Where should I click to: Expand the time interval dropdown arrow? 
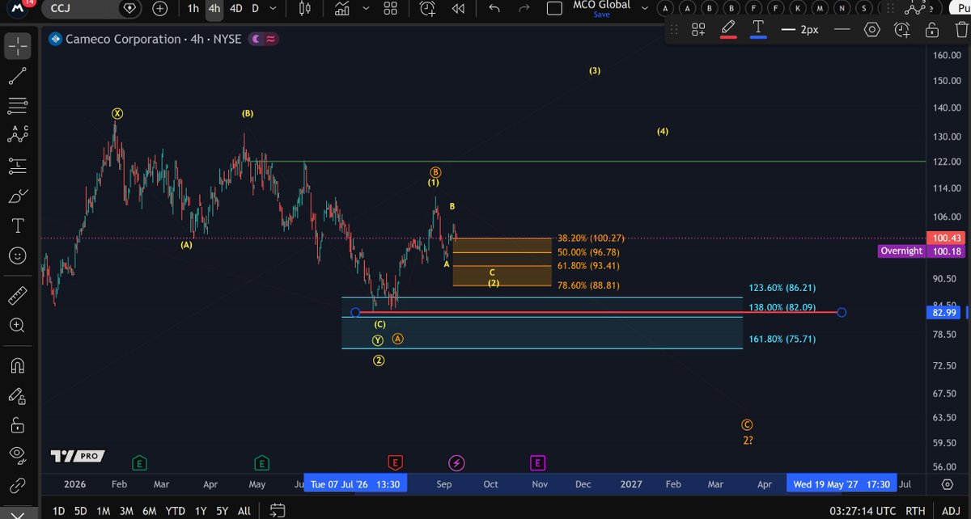[x=272, y=9]
